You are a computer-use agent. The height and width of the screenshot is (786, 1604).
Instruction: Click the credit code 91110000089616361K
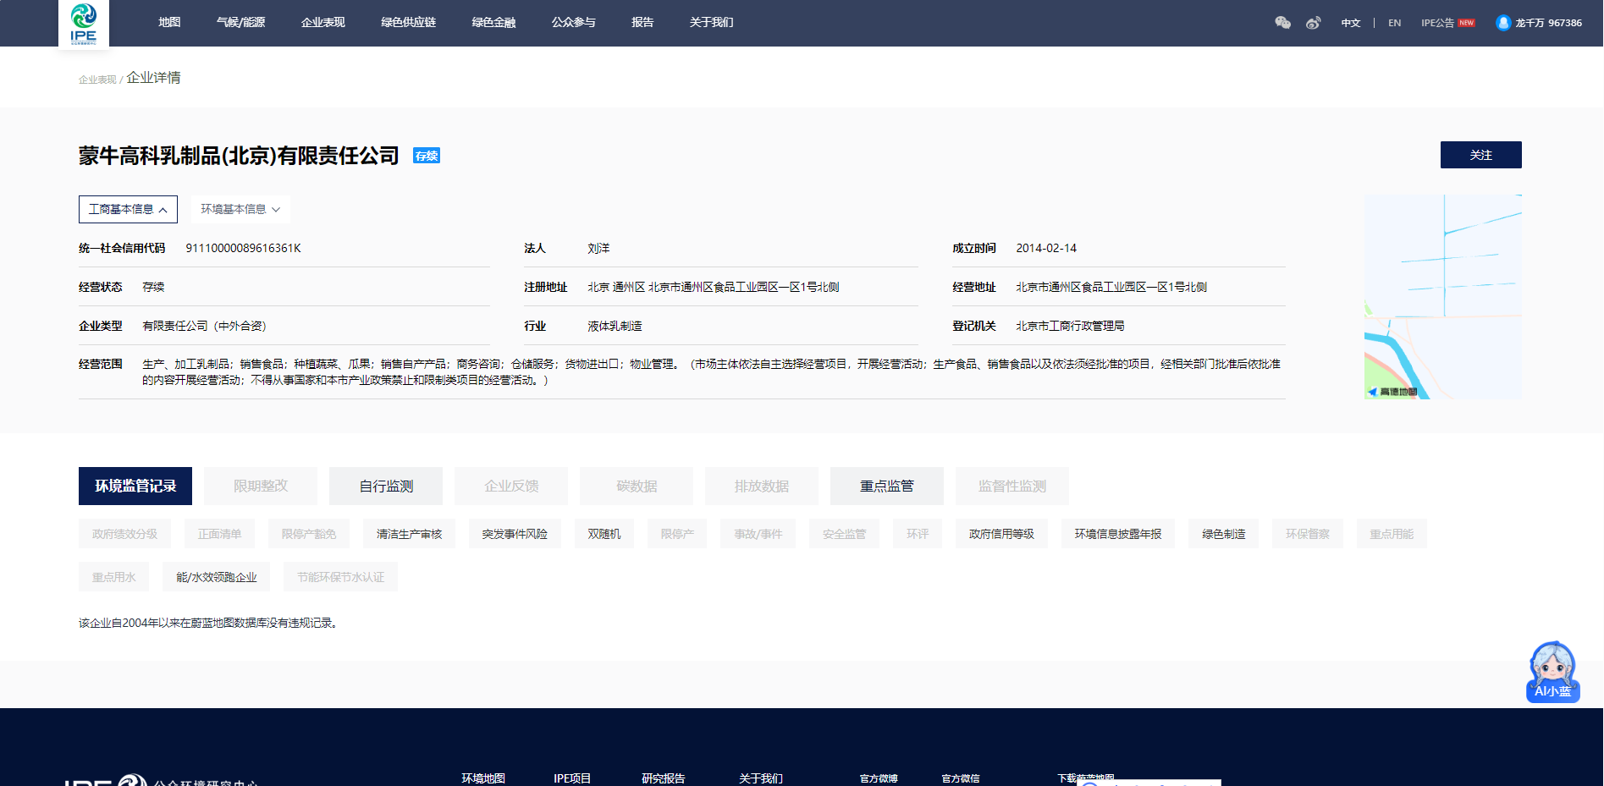(244, 248)
